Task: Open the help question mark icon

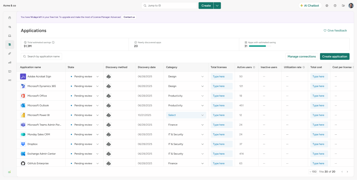Action: coord(335,6)
